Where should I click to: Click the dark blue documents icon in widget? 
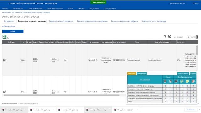[x=176, y=81]
